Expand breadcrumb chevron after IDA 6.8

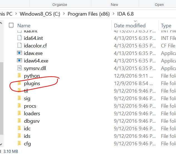pyautogui.click(x=135, y=14)
